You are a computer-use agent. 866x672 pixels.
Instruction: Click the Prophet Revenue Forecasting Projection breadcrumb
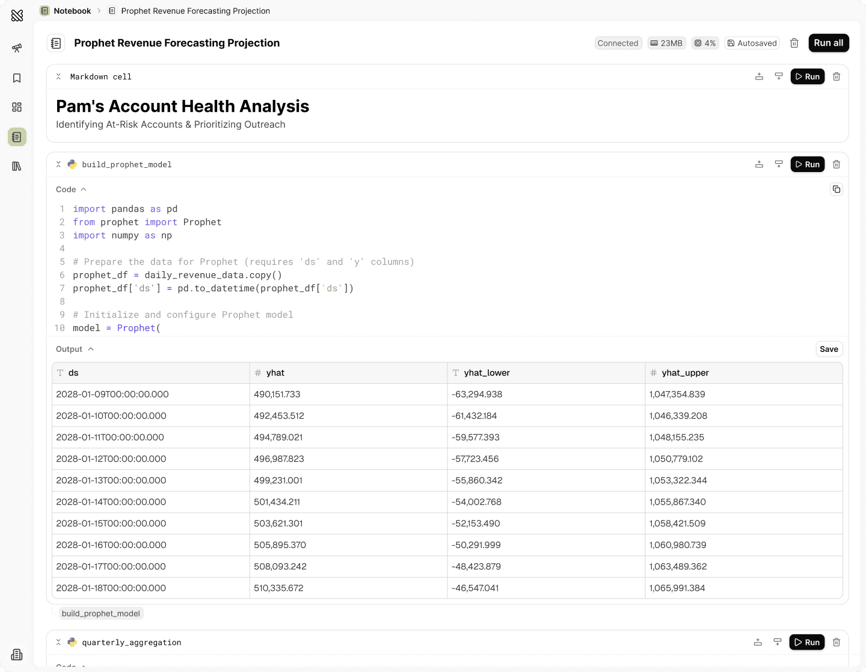coord(195,11)
